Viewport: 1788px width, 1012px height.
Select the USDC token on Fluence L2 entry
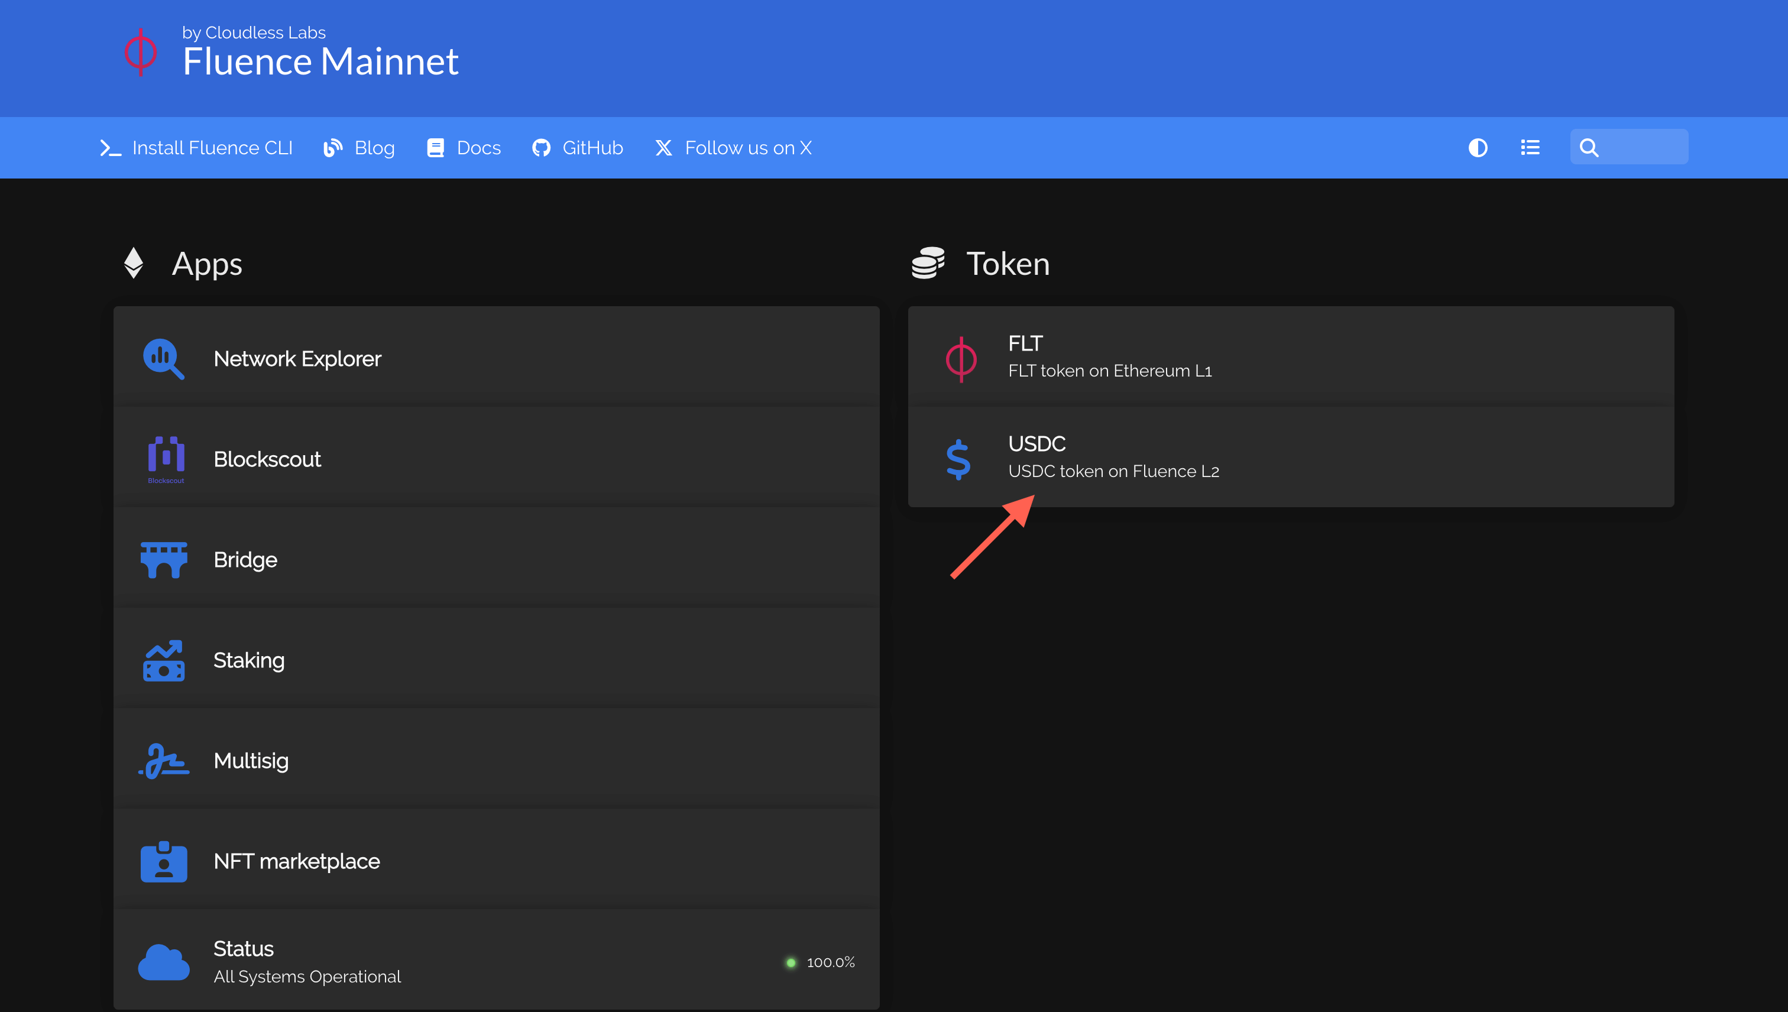click(x=1291, y=457)
